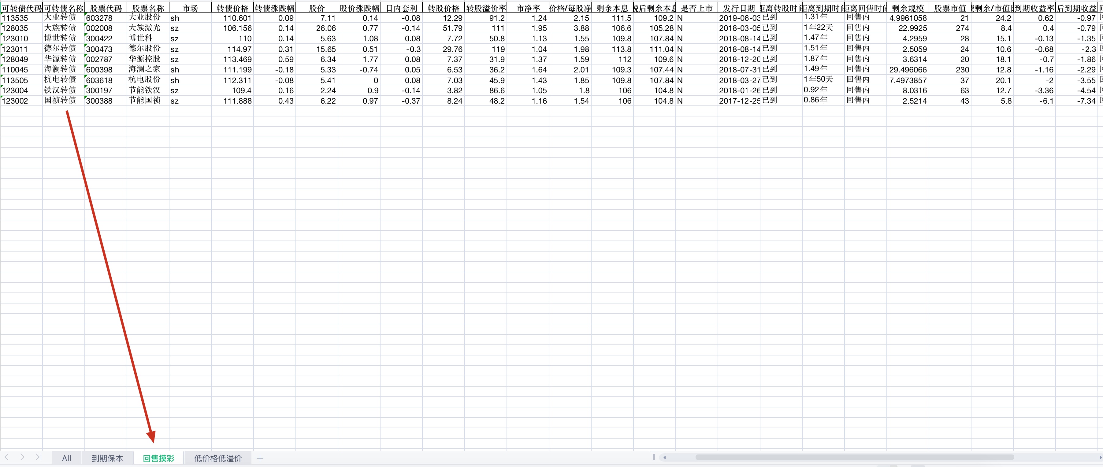The height and width of the screenshot is (467, 1103).
Task: Click the previous sheet navigation arrow
Action: (6, 457)
